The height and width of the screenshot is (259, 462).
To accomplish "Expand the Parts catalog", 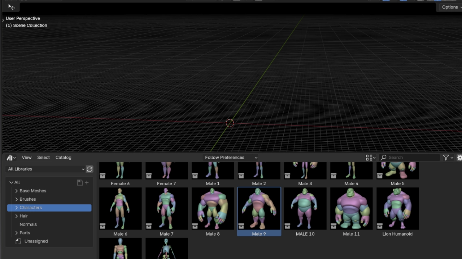I will click(x=17, y=233).
